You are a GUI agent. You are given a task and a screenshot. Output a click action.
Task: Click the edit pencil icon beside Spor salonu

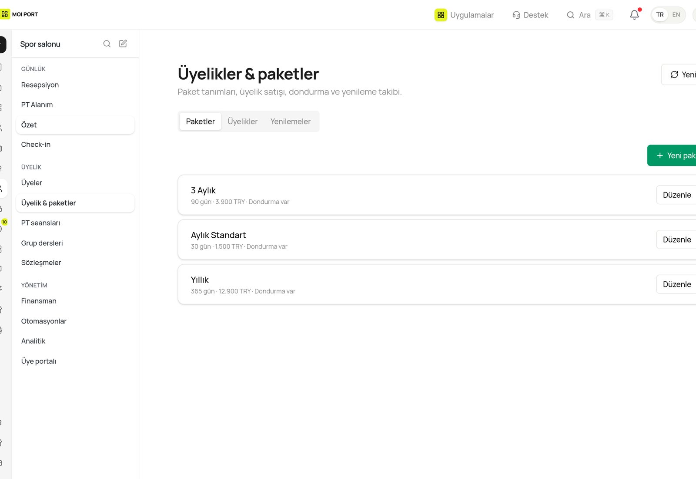(123, 44)
